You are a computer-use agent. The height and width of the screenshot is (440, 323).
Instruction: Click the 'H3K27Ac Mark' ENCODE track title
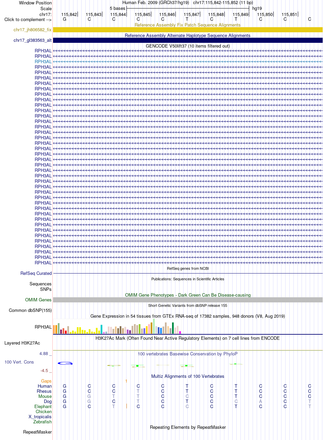coord(188,338)
